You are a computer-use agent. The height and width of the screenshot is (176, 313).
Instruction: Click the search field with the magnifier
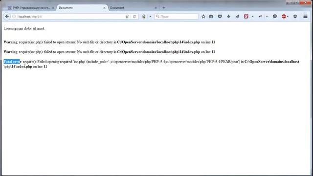coord(176,17)
